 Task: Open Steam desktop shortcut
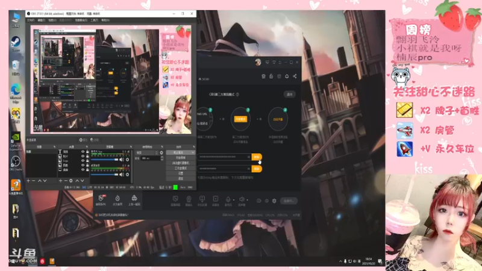click(x=16, y=43)
